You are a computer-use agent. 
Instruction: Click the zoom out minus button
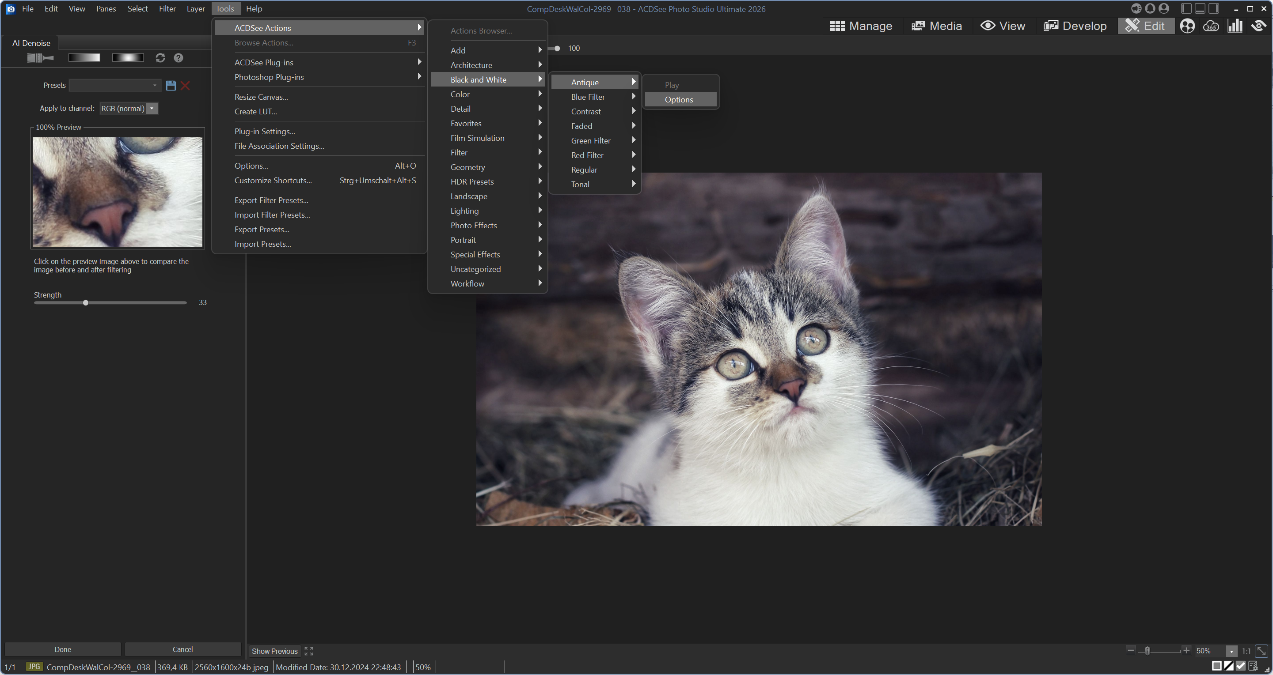tap(1130, 650)
